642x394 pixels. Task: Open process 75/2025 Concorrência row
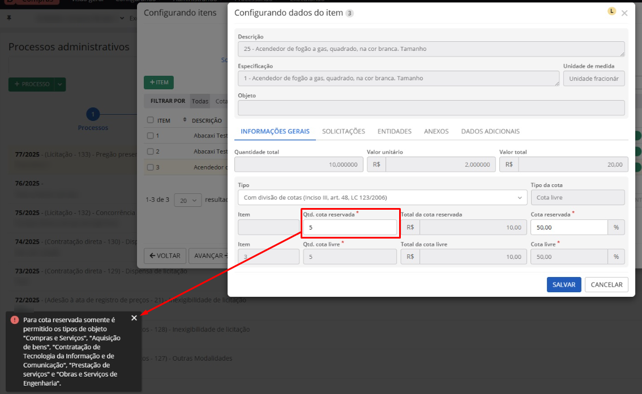[75, 213]
